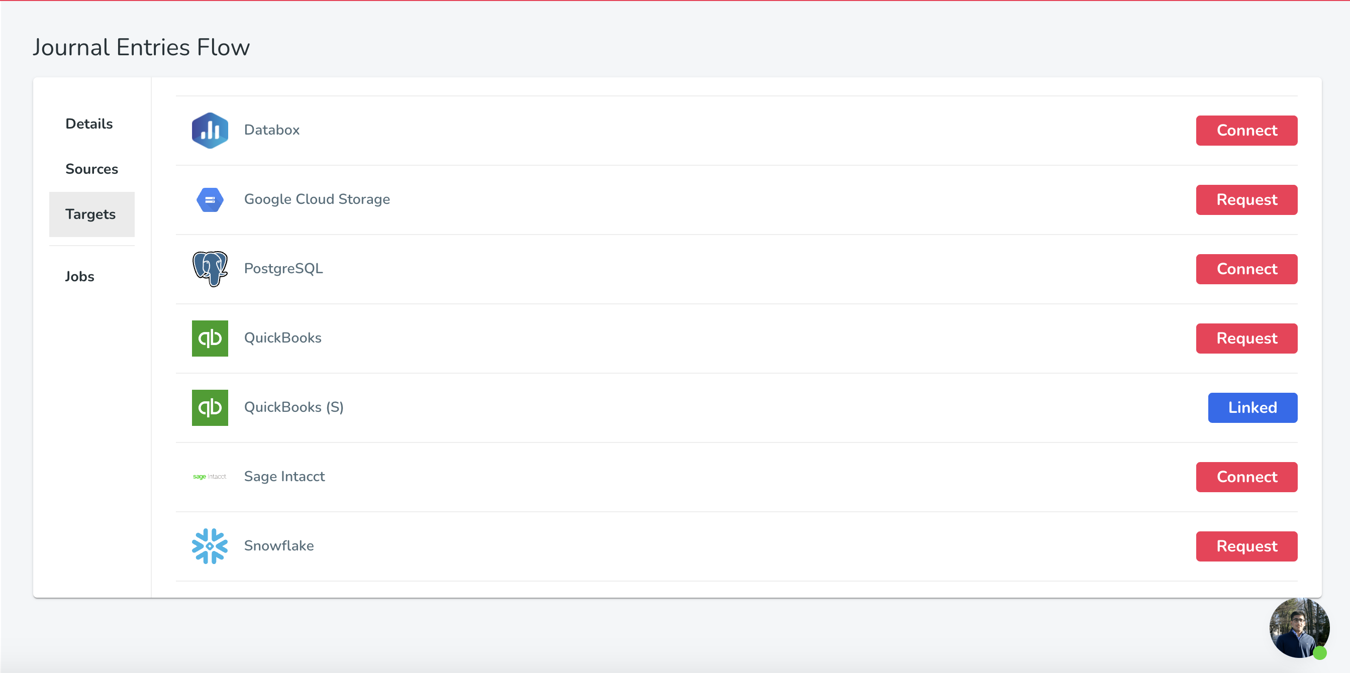Switch to the Sources tab

point(91,169)
